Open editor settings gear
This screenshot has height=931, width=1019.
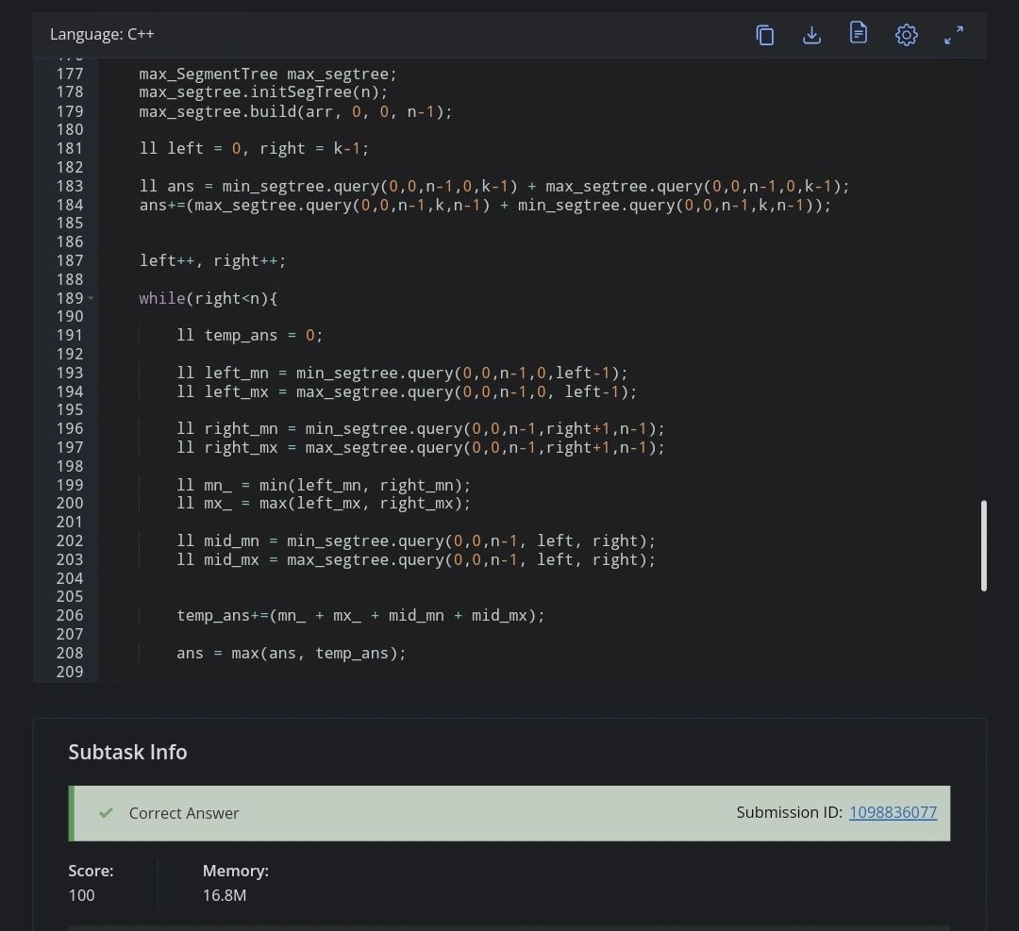(x=907, y=35)
